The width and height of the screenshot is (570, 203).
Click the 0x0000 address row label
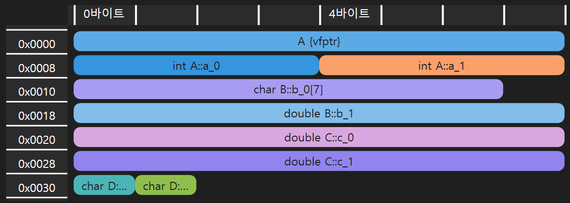click(x=37, y=44)
